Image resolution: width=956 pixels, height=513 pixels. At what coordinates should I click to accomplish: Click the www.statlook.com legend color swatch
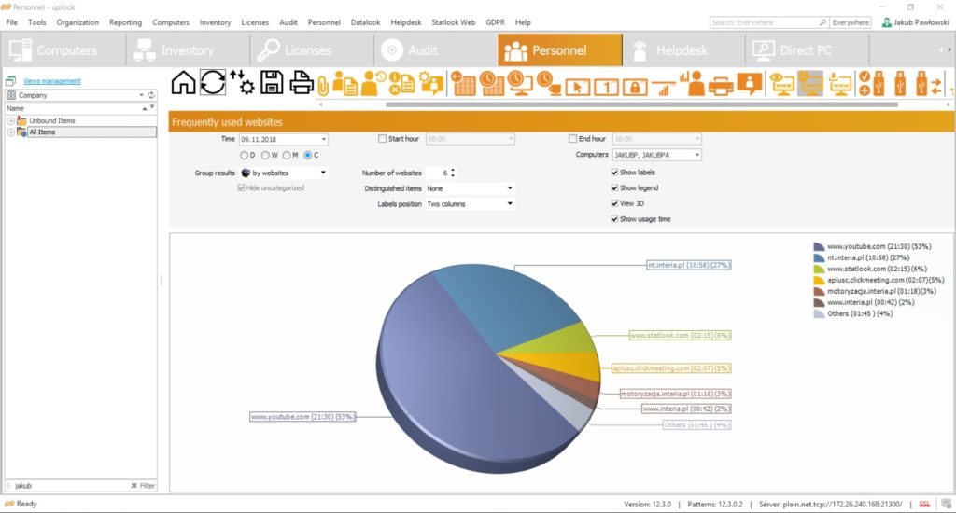click(819, 270)
